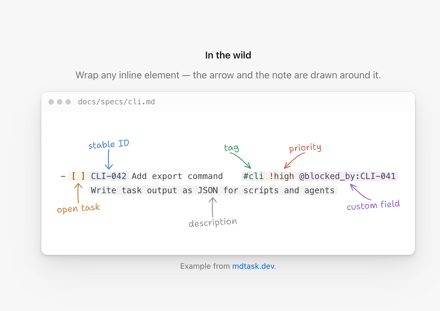Click the handwritten "custom field" note
440x311 pixels.
coord(373,205)
